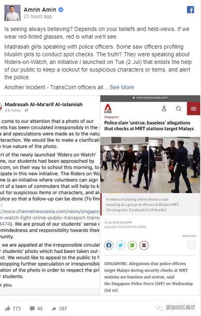Viewport: 201px width, 316px height.
Task: Share article via Facebook circle icon
Action: (109, 245)
